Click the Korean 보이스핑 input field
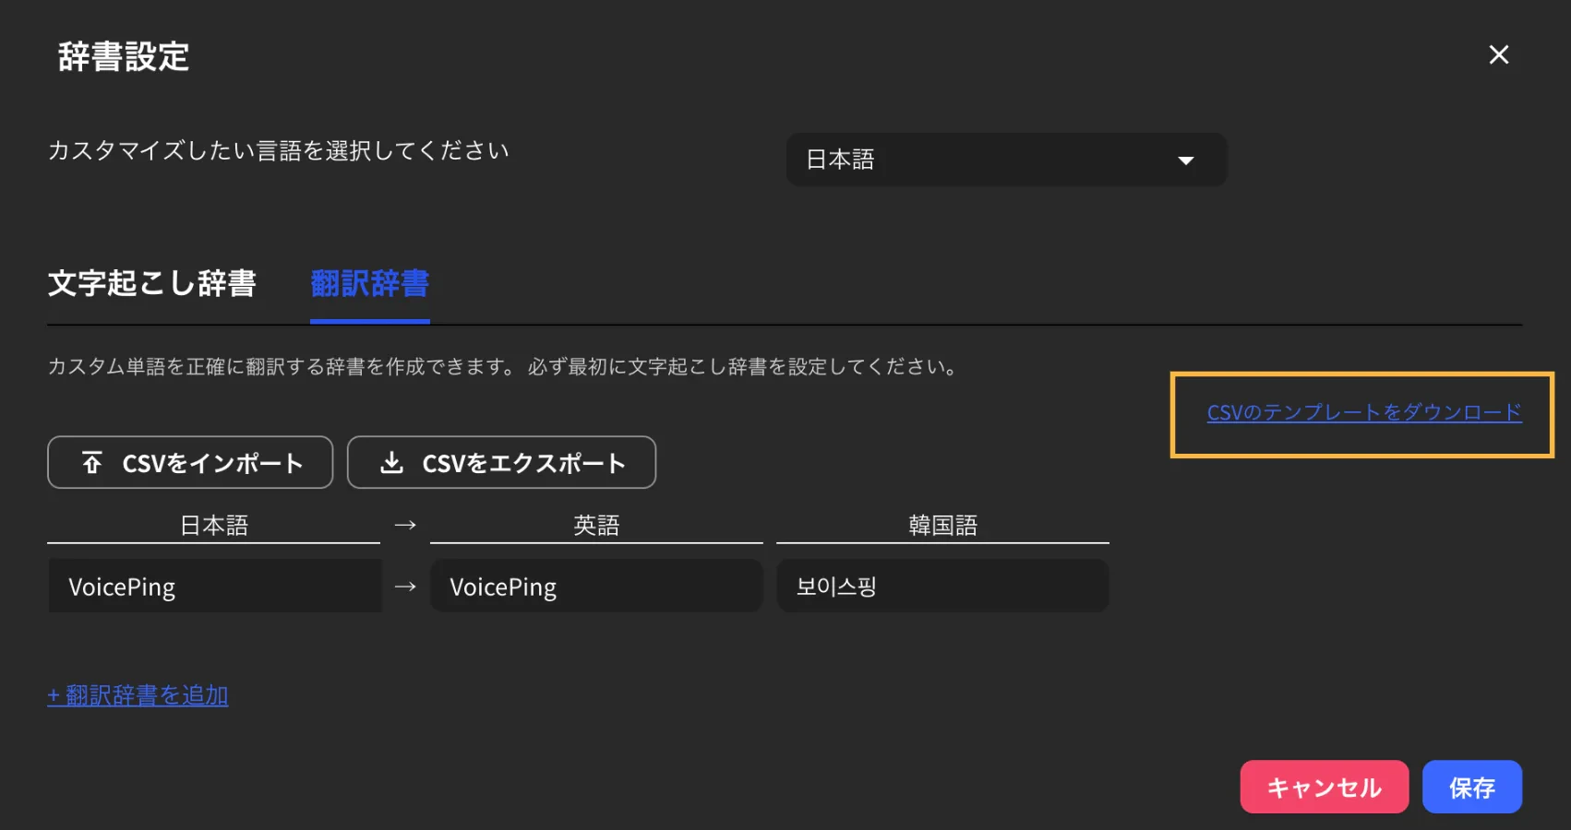1571x830 pixels. (942, 586)
